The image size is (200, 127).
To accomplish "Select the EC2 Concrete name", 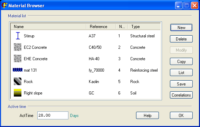I will point(35,47).
